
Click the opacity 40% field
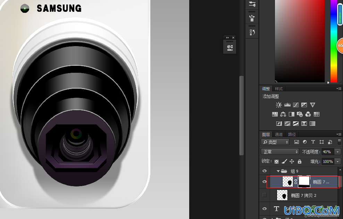[x=328, y=152]
